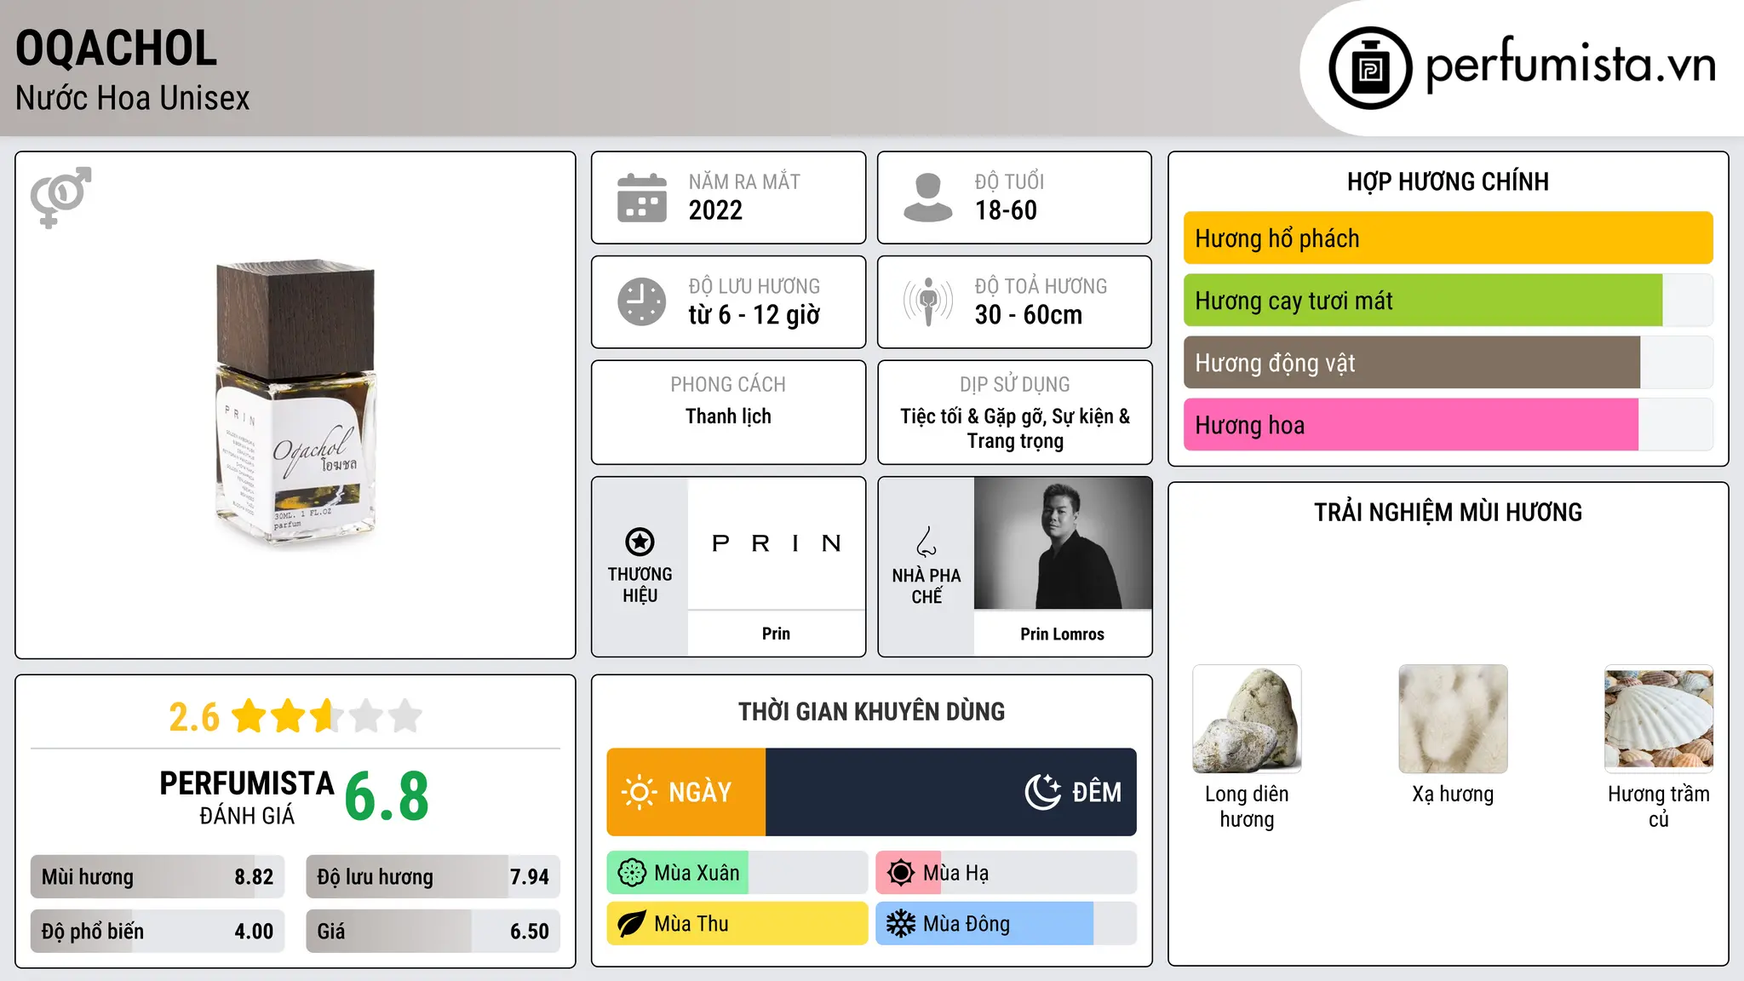Viewport: 1744px width, 981px height.
Task: Select the Hương động vật accord bar
Action: [x=1448, y=363]
